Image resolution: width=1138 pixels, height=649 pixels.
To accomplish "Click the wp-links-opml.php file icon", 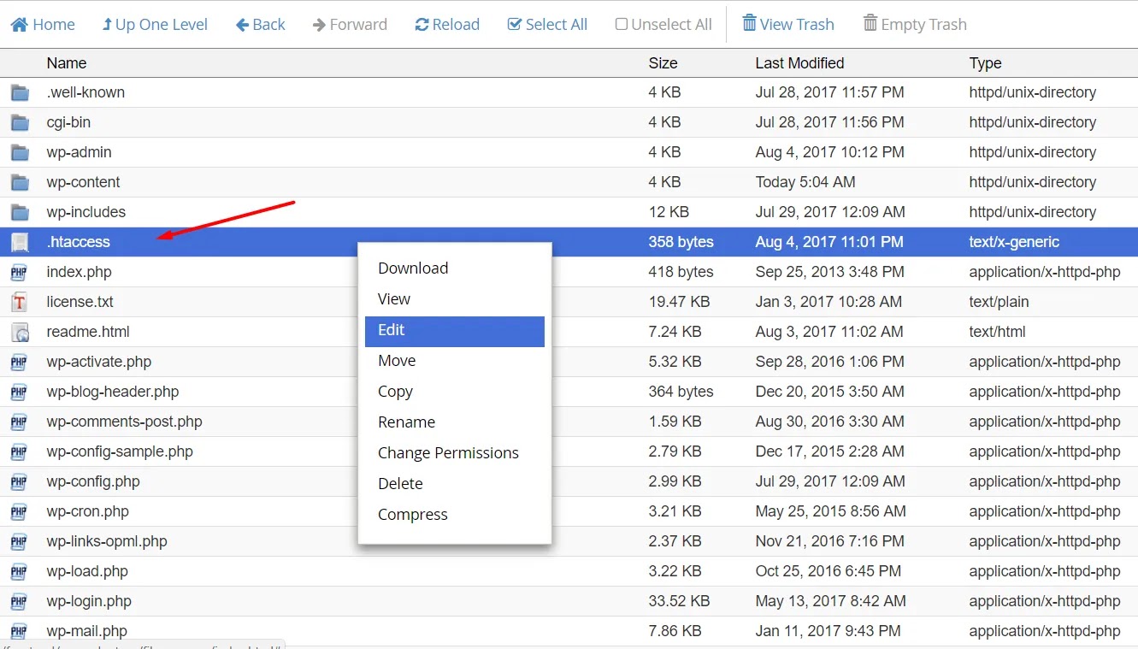I will 20,541.
